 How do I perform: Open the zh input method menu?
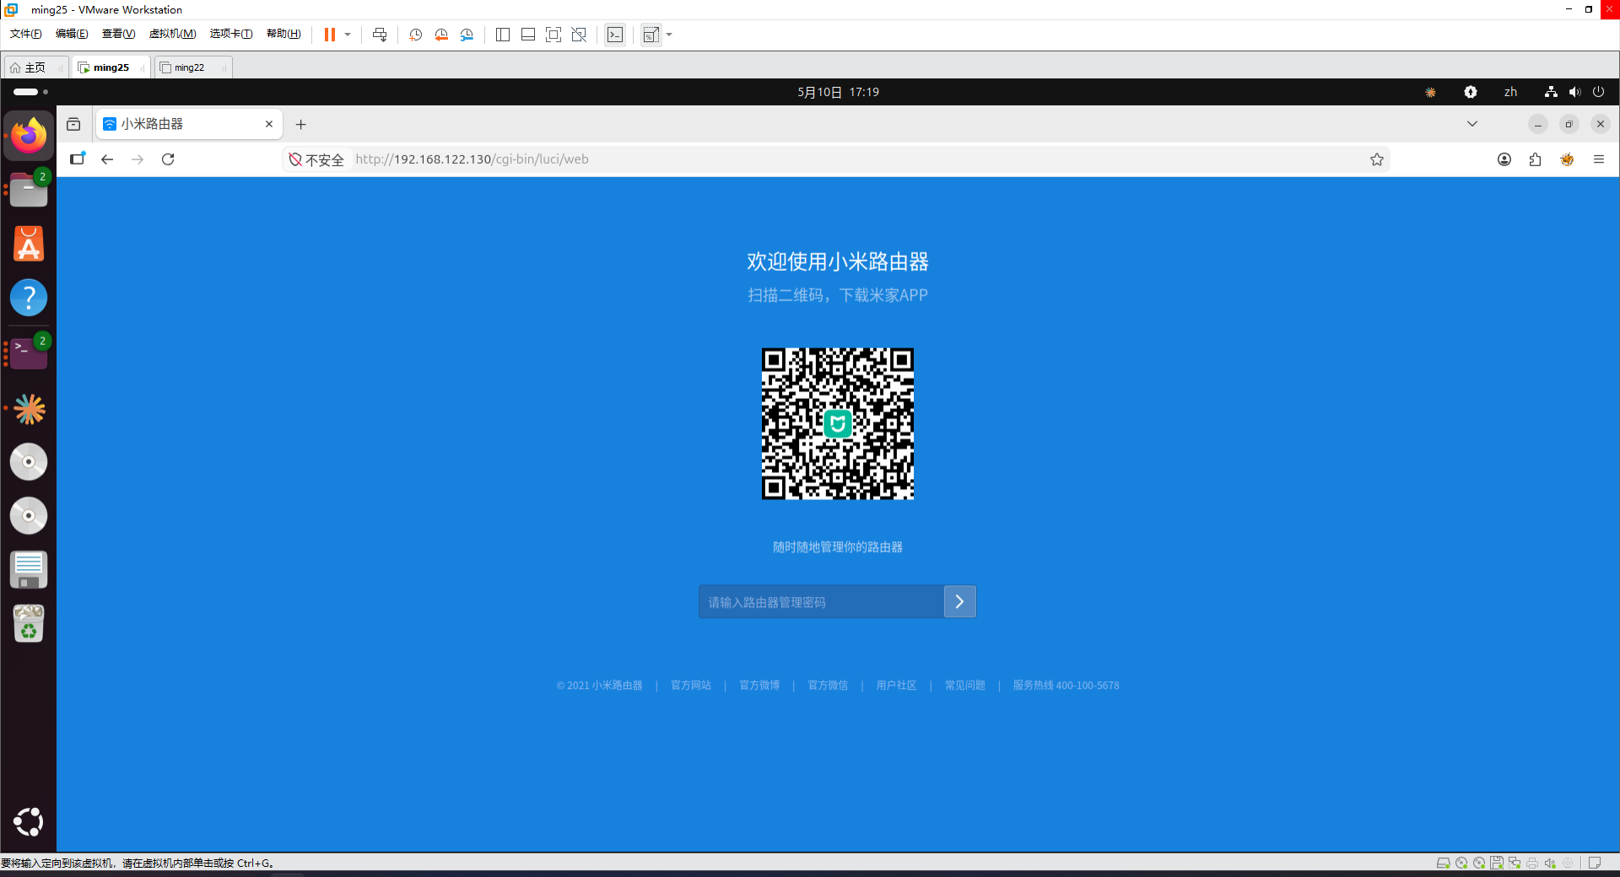click(x=1510, y=92)
